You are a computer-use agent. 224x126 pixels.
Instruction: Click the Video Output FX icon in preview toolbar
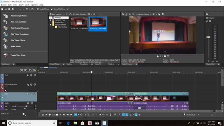(130, 14)
